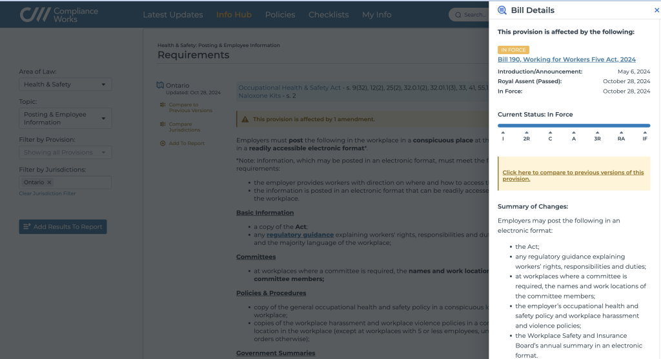Click the Summary of Changes heading

[533, 206]
